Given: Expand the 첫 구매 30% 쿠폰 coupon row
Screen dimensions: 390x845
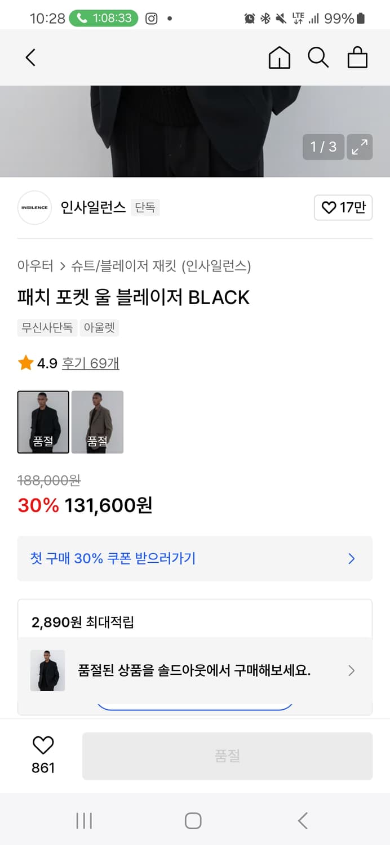Looking at the screenshot, I should [x=195, y=558].
